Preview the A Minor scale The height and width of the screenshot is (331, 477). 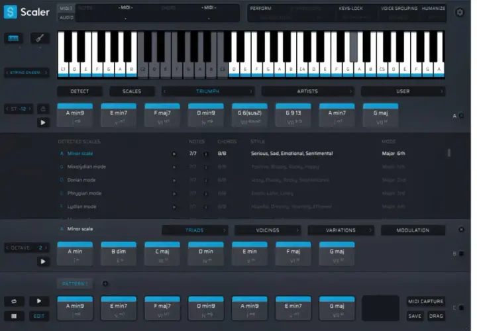point(174,154)
